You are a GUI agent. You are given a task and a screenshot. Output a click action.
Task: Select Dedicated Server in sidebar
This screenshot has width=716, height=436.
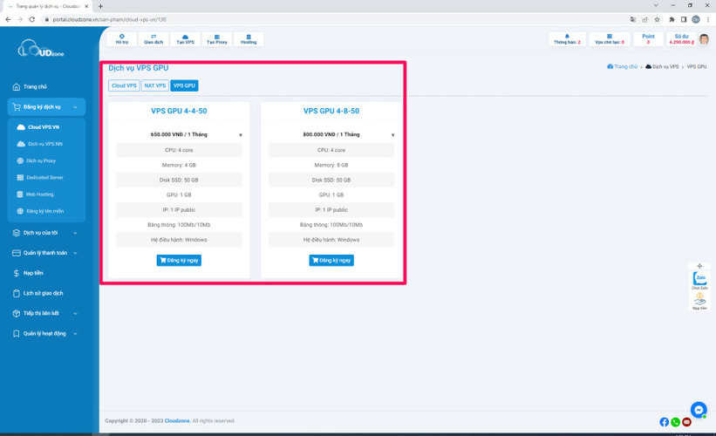click(44, 178)
